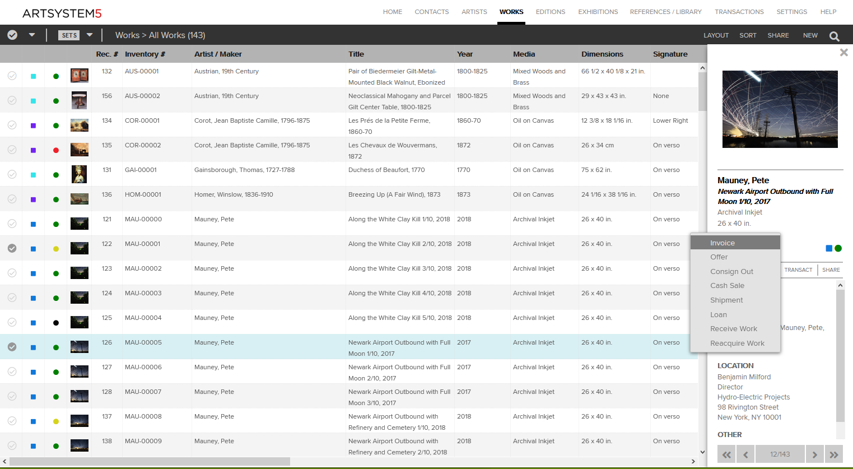
Task: Click green dot indicator in detail panel
Action: [838, 248]
